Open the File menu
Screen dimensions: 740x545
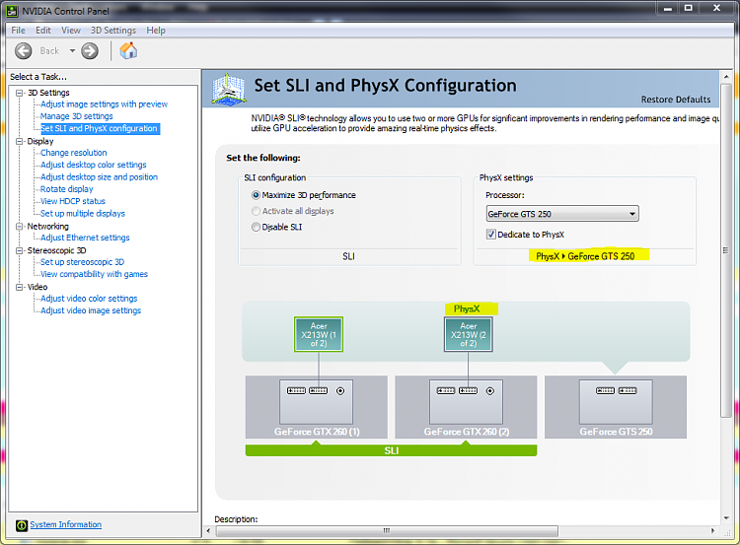pyautogui.click(x=19, y=31)
